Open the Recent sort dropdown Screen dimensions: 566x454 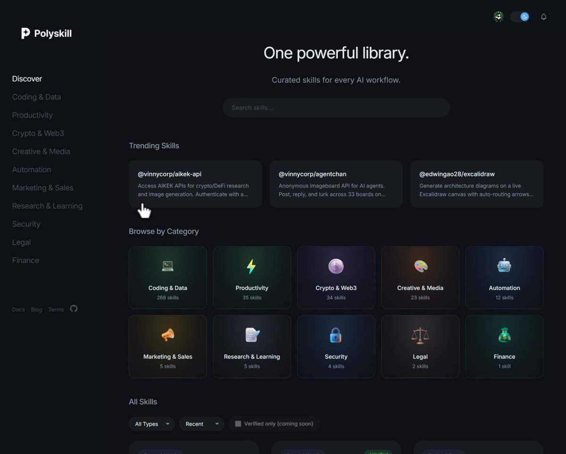[x=202, y=424]
